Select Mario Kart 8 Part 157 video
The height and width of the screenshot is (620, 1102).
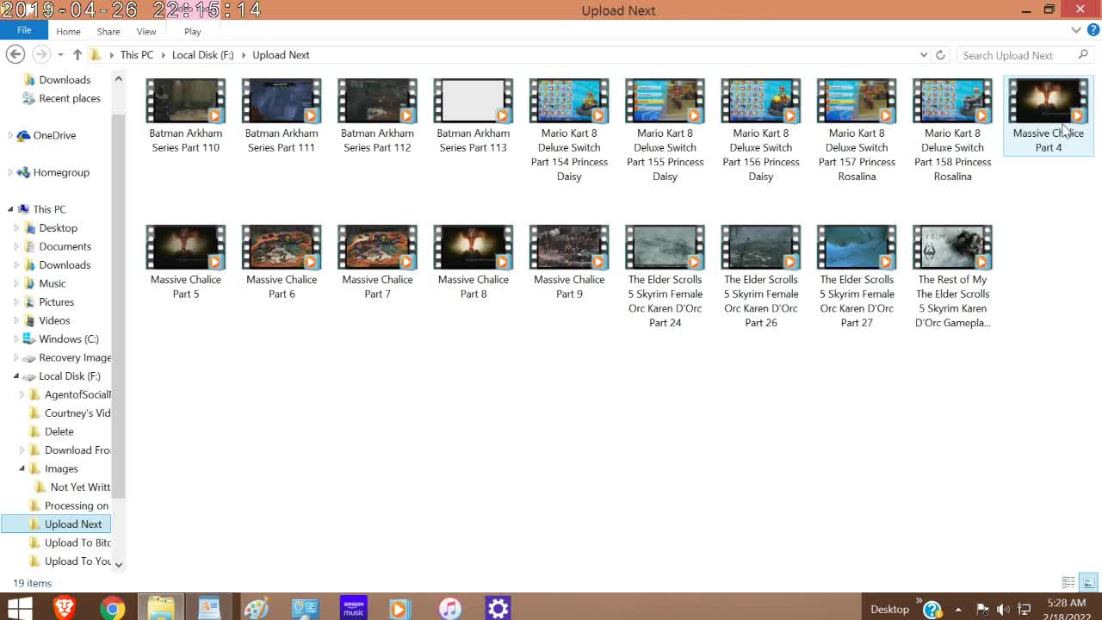click(857, 131)
